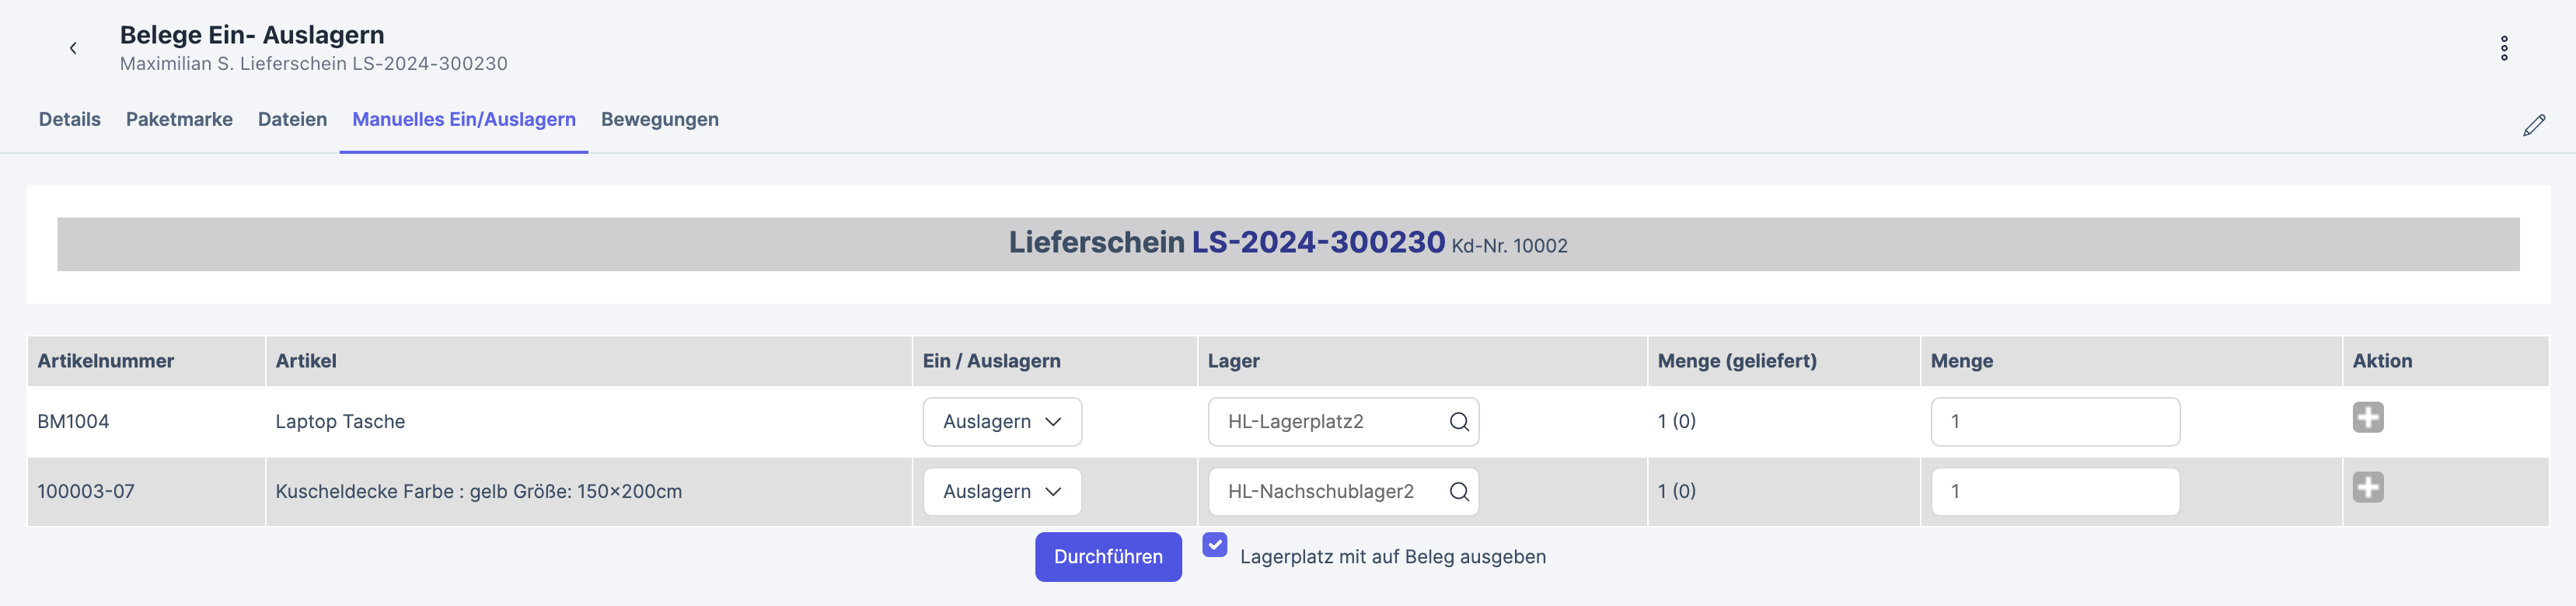
Task: Switch to the Details tab
Action: coord(69,120)
